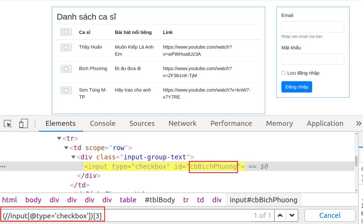Viewport: 363px width, 224px height.
Task: Click the "Muôn Kiếp Là Anh Em" cell
Action: [134, 51]
